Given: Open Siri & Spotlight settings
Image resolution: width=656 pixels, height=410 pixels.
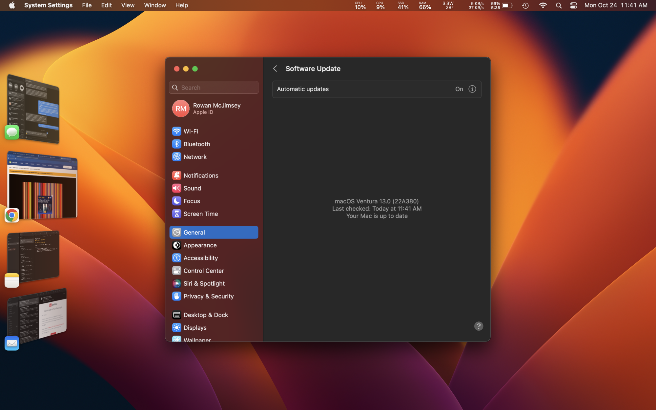Looking at the screenshot, I should click(x=204, y=283).
